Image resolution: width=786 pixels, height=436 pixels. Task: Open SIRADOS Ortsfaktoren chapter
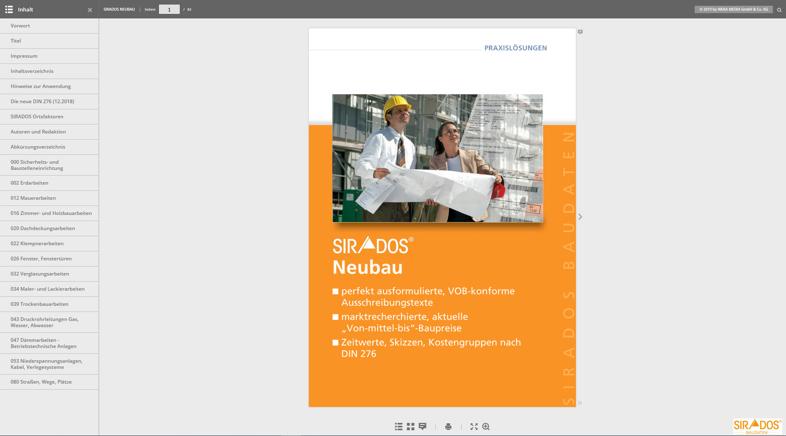click(37, 117)
